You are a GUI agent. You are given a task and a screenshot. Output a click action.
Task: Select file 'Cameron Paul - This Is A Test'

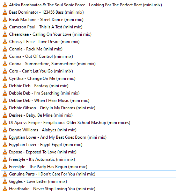(46, 27)
